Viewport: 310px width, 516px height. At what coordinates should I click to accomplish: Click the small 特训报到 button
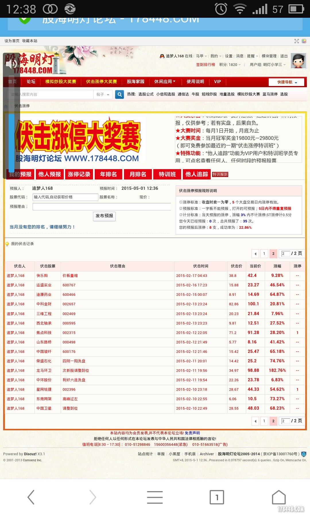click(220, 174)
